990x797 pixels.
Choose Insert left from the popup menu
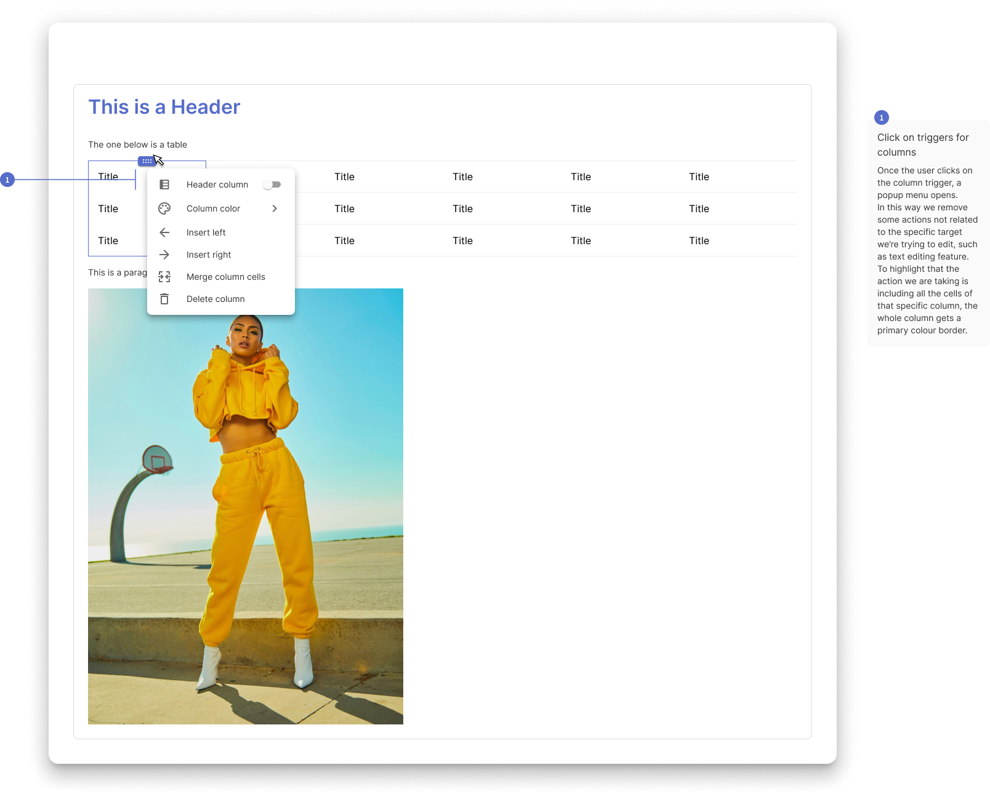221,232
